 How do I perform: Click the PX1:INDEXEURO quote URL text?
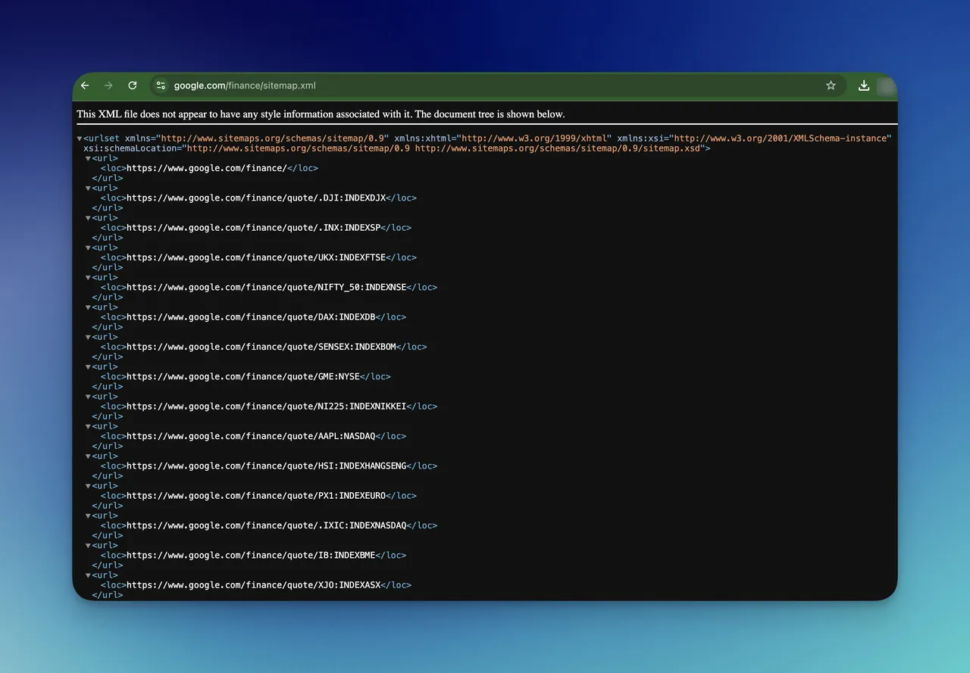point(256,496)
